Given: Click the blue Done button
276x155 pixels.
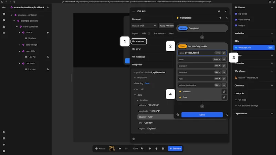Looking at the screenshot, I should click(202, 115).
